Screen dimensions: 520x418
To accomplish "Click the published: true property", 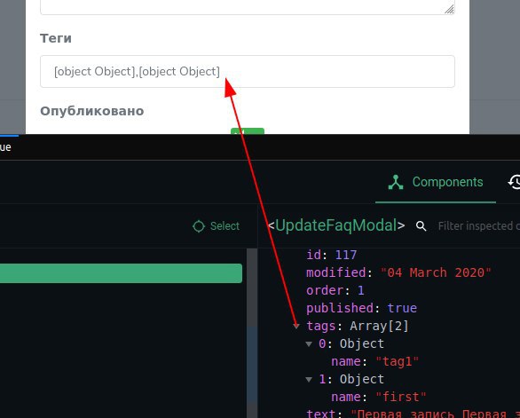I will click(x=361, y=308).
